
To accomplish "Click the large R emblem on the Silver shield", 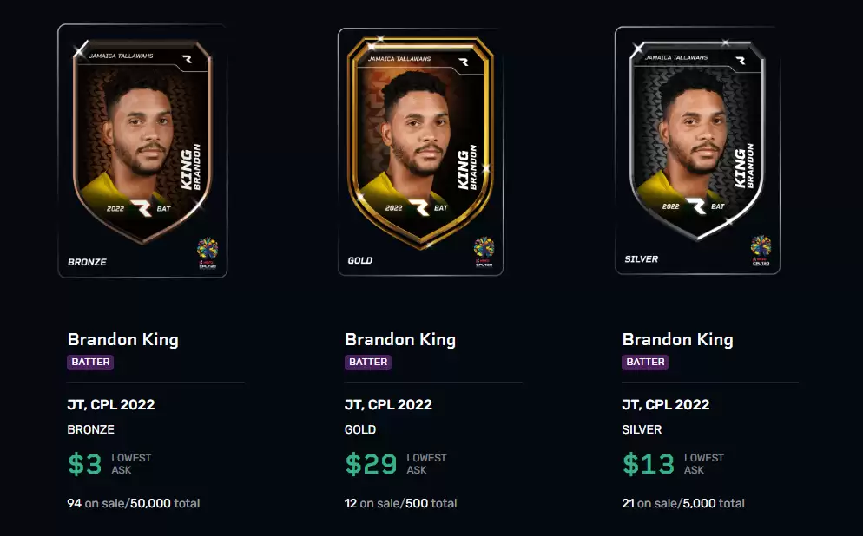I will tap(695, 206).
